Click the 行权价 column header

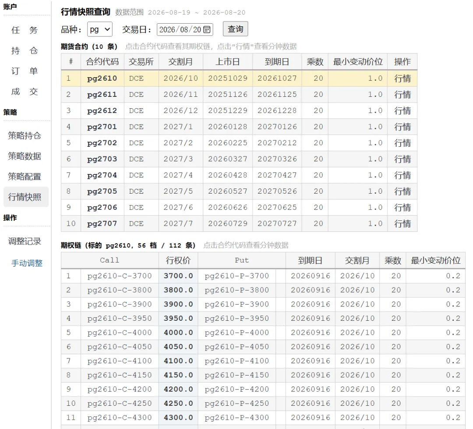pyautogui.click(x=178, y=260)
